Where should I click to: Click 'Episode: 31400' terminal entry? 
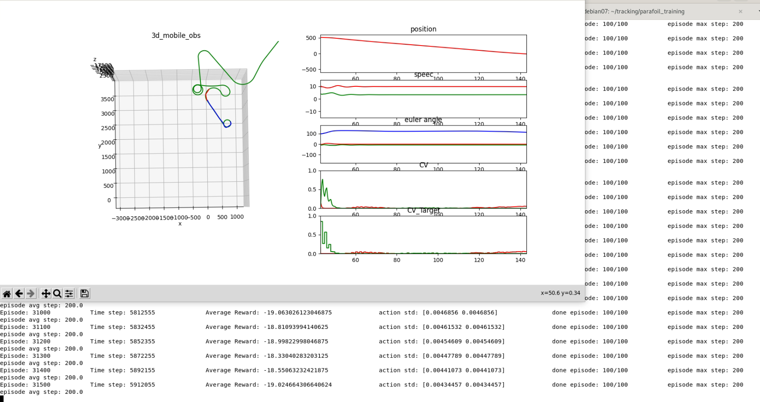tap(25, 370)
